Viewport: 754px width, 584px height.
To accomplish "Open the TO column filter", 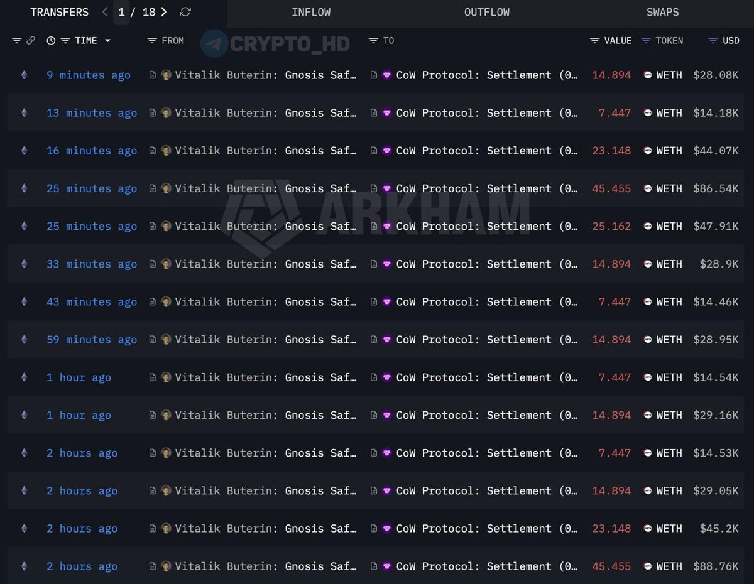I will [373, 40].
